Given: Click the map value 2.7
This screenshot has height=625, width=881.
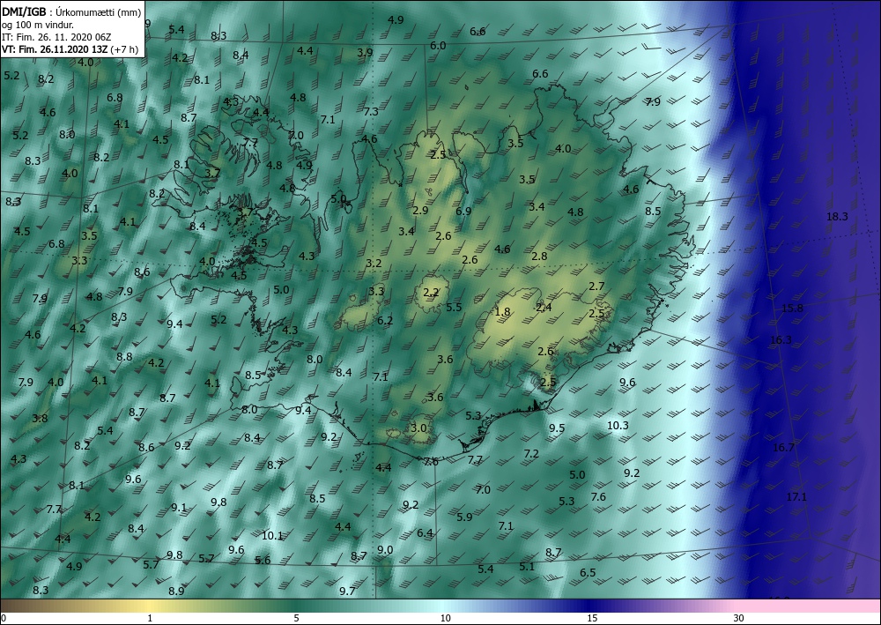Looking at the screenshot, I should coord(596,286).
